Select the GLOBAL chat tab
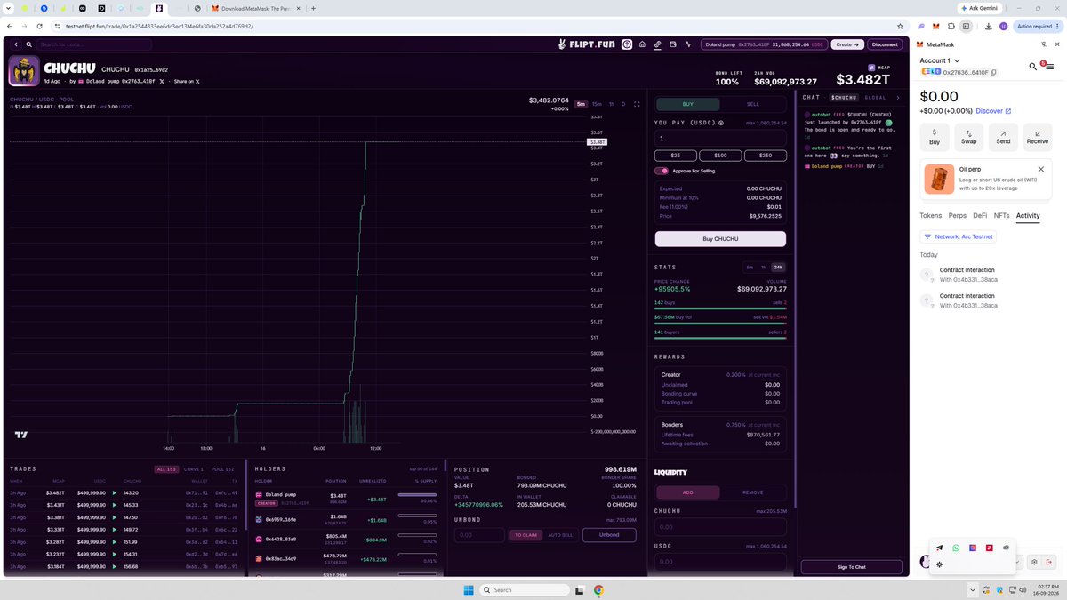 pyautogui.click(x=875, y=97)
